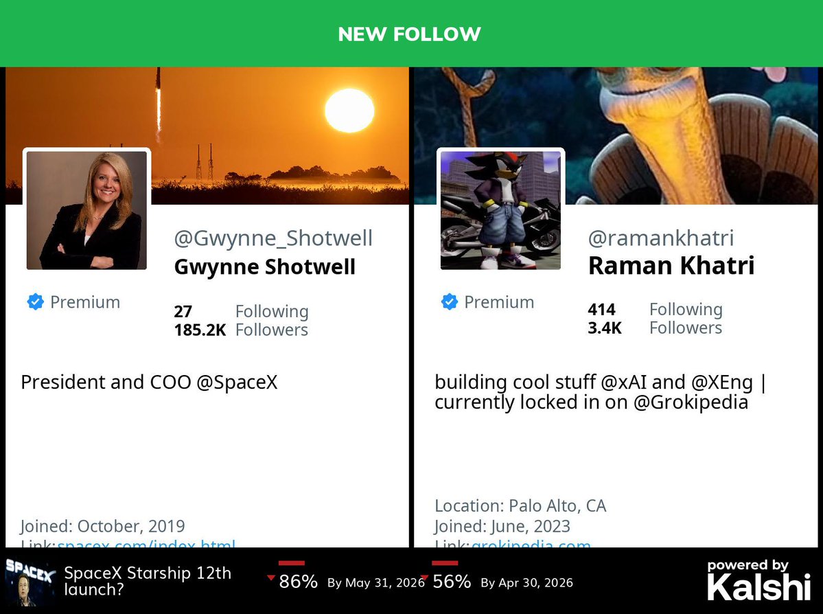Click the red bar above 56%

click(445, 563)
